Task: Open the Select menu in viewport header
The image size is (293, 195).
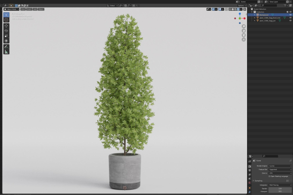Action: point(29,9)
